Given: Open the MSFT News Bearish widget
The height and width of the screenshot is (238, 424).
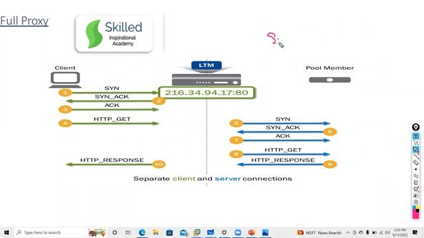Looking at the screenshot, I should pyautogui.click(x=319, y=233).
